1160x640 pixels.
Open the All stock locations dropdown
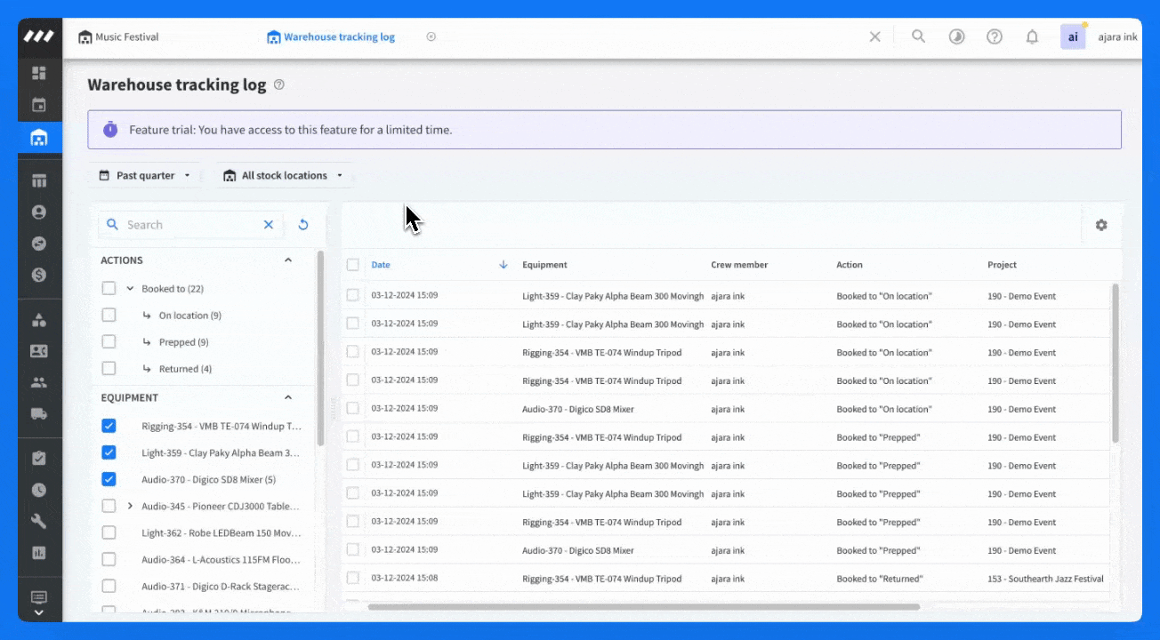pos(284,175)
